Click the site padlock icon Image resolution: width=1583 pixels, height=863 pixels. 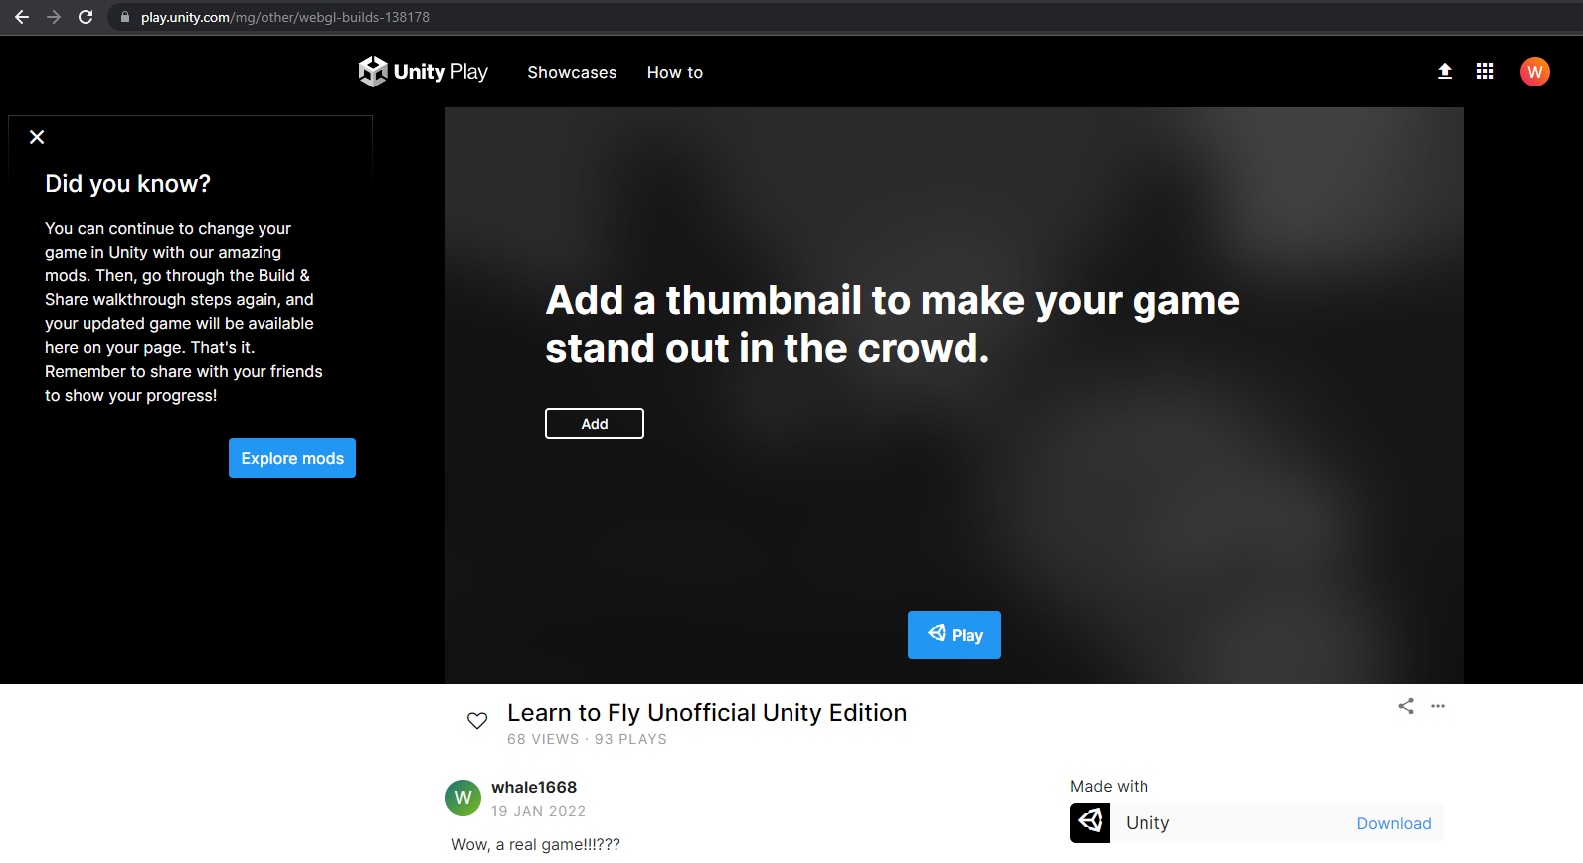125,17
